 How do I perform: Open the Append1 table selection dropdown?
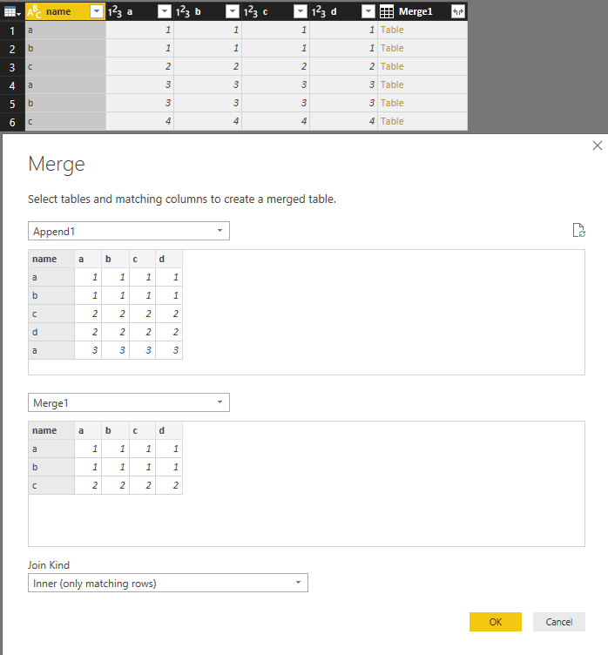(x=129, y=231)
